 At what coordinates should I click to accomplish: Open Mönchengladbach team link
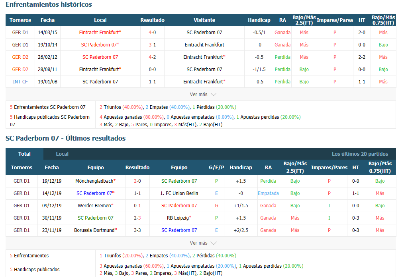click(95, 181)
